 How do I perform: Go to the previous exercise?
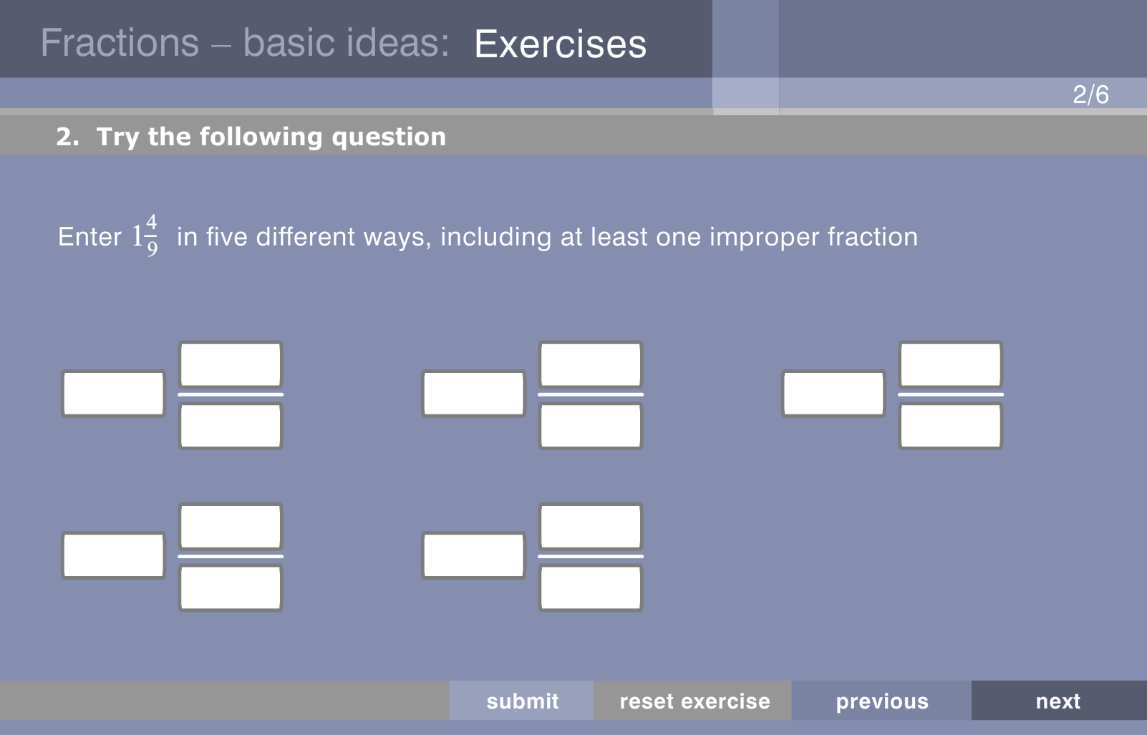tap(881, 701)
